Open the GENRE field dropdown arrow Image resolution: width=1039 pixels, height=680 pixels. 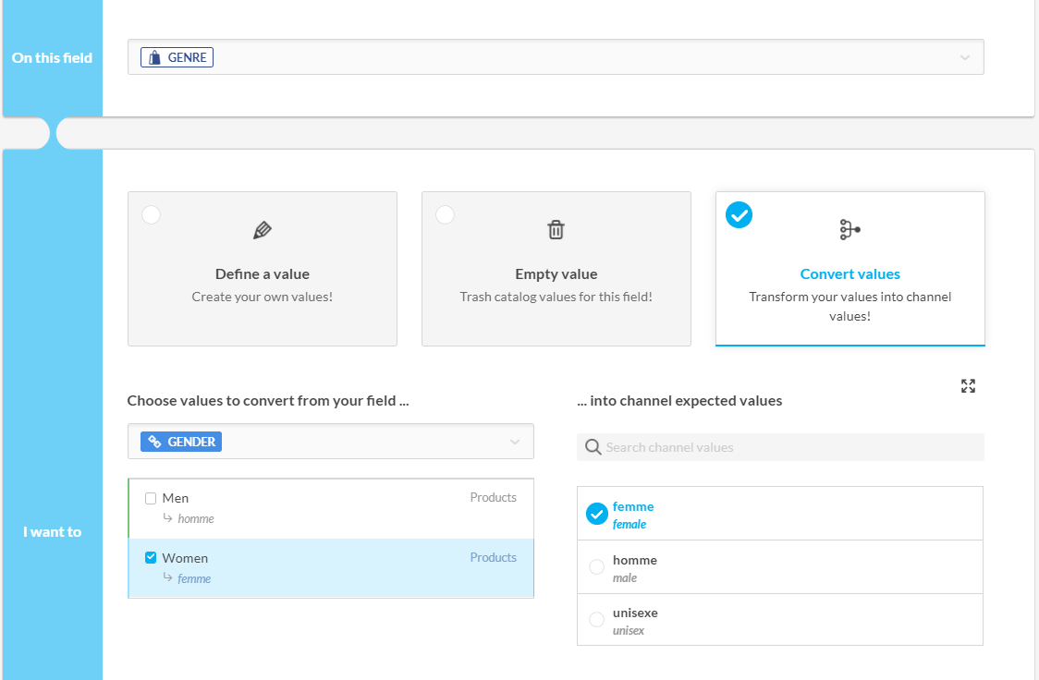[965, 57]
